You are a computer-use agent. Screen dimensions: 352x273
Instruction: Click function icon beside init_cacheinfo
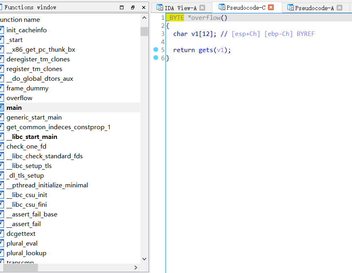(x=2, y=30)
